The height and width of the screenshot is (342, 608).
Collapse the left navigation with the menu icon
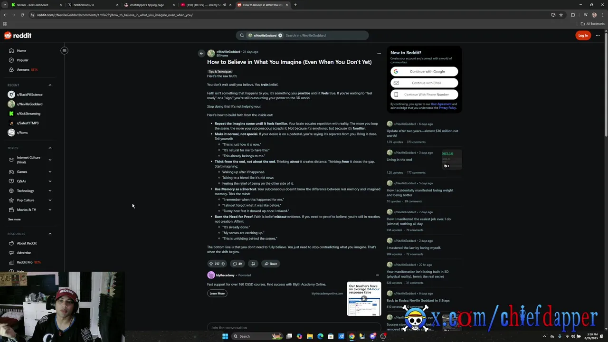pos(64,50)
